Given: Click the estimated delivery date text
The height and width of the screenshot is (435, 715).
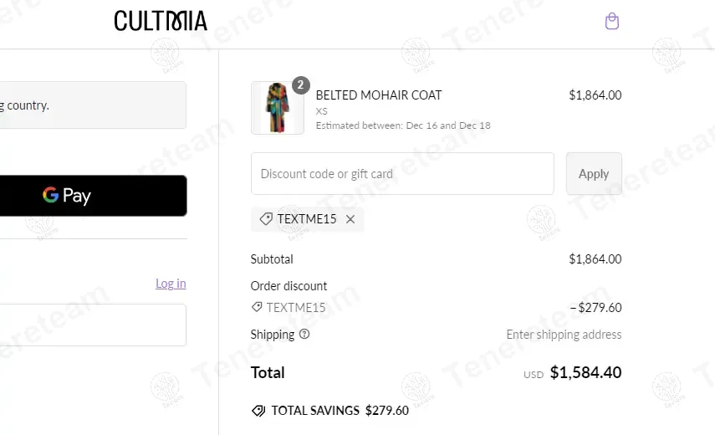Looking at the screenshot, I should tap(403, 125).
